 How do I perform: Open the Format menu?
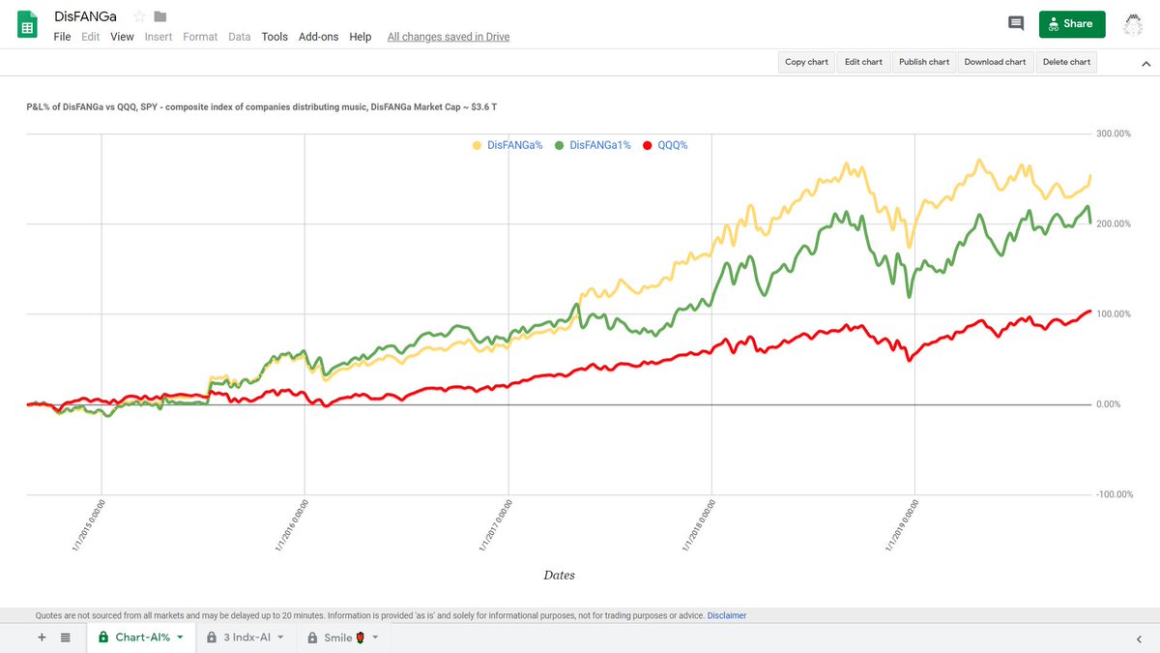tap(200, 37)
